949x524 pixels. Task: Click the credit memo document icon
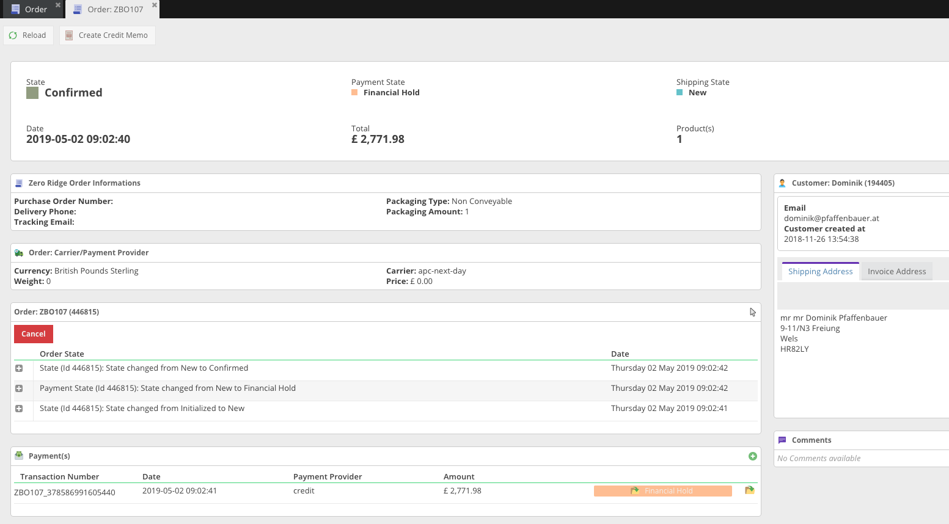coord(69,35)
